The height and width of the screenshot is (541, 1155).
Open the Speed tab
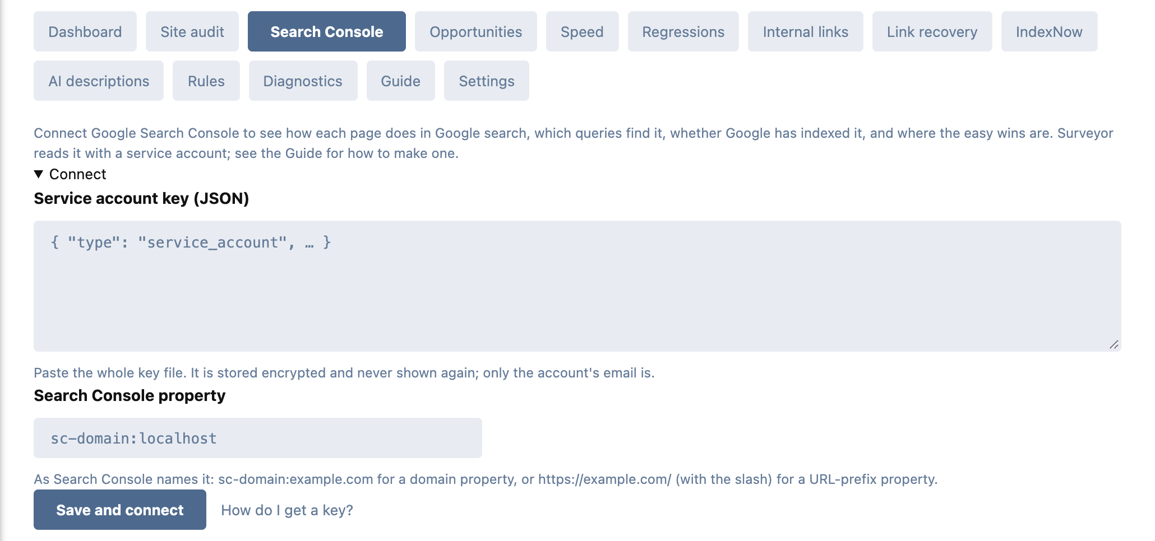pyautogui.click(x=583, y=31)
